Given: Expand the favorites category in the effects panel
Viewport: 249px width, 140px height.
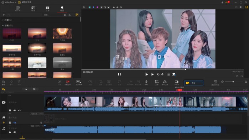Looking at the screenshot, I should click(x=3, y=20).
